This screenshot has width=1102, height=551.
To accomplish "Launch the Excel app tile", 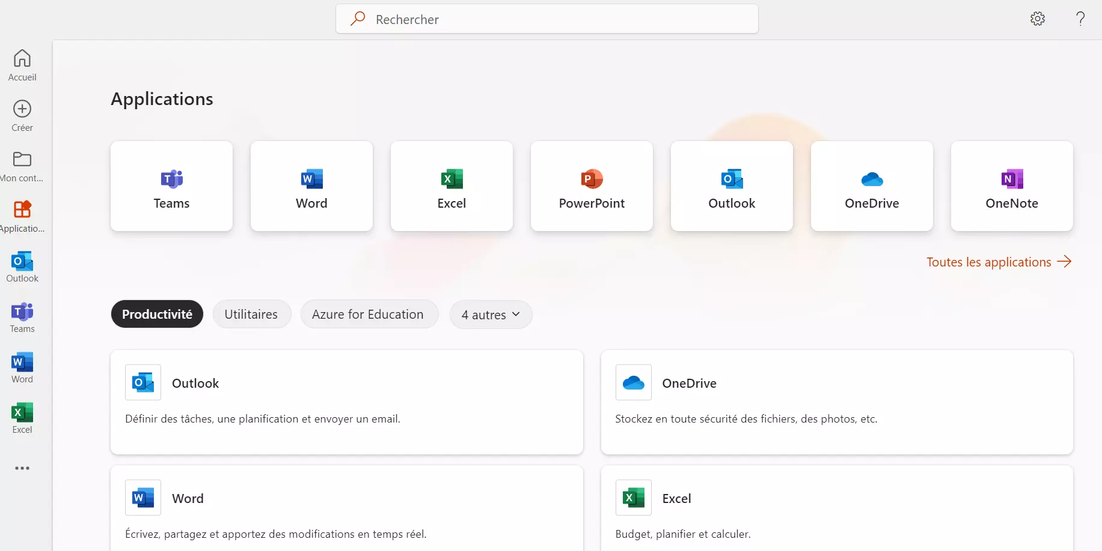I will pos(452,186).
